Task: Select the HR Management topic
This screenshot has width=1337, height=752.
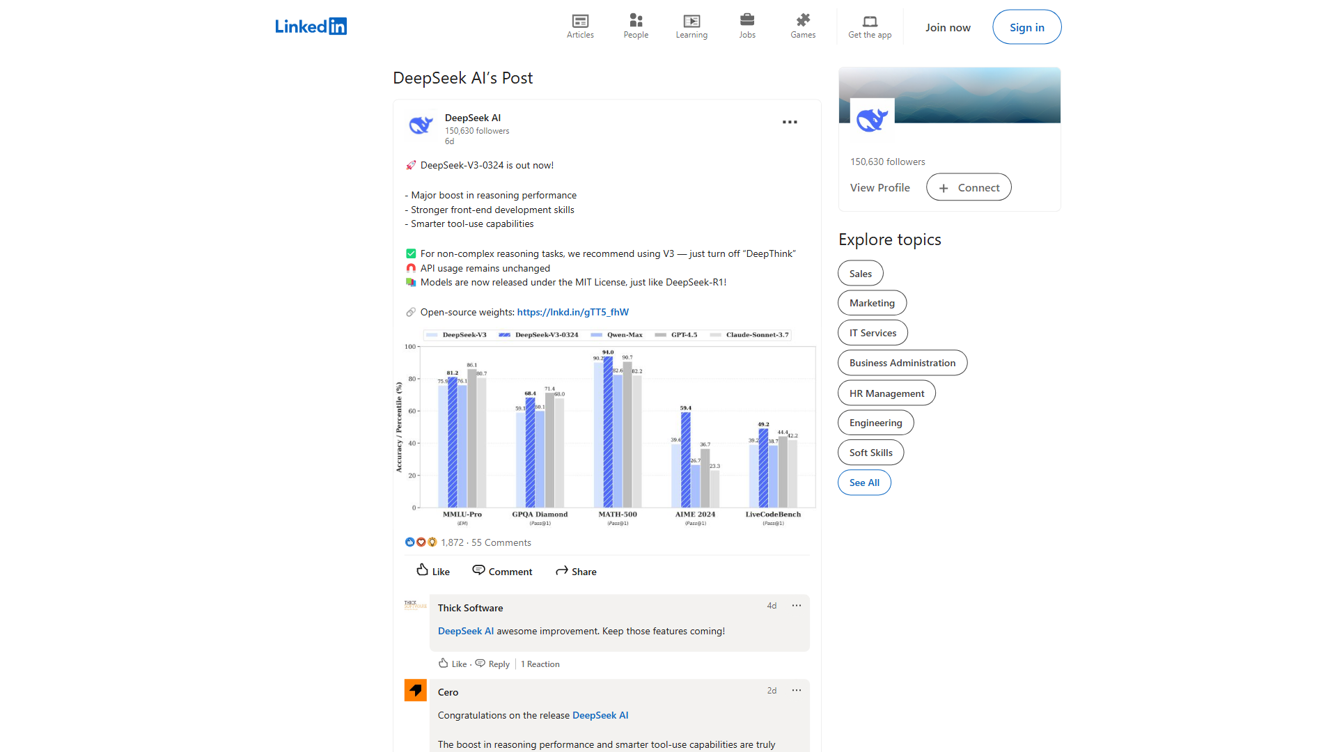Action: click(x=886, y=393)
